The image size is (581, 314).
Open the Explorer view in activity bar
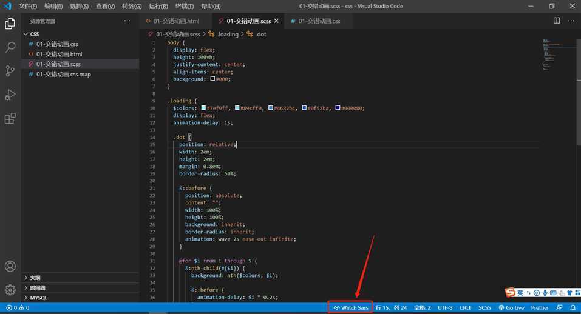(x=10, y=24)
